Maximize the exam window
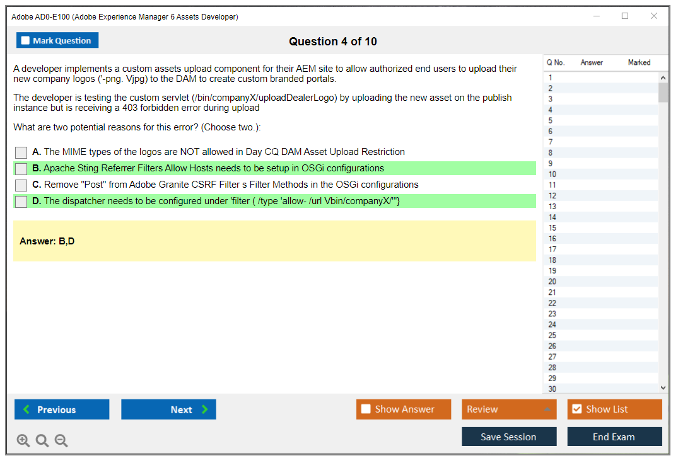The height and width of the screenshot is (463, 678). tap(625, 16)
